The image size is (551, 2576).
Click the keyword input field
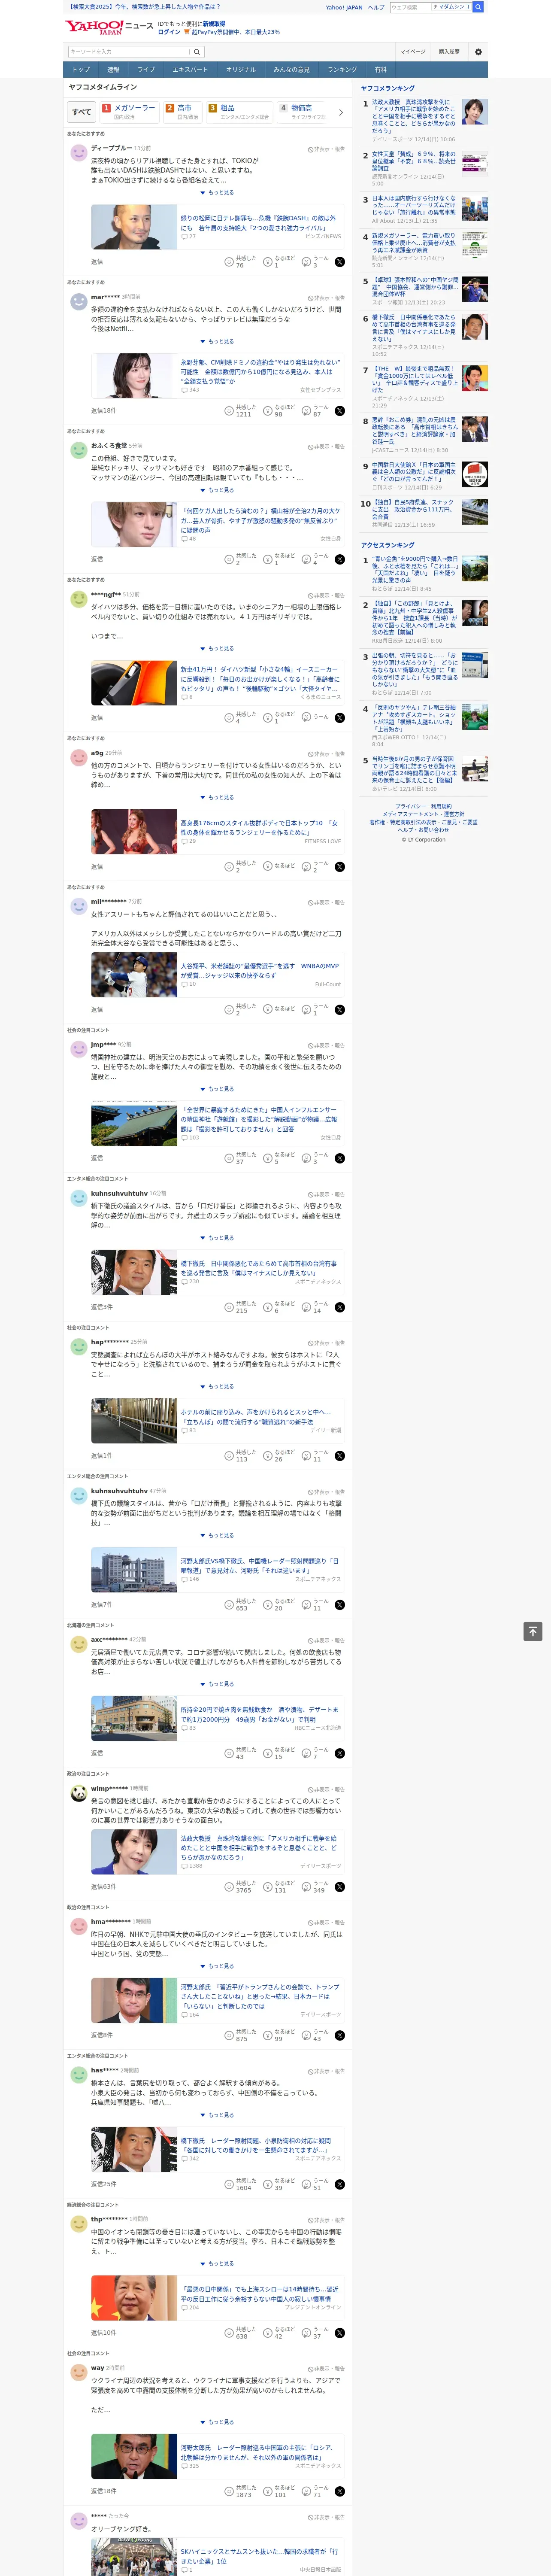click(x=129, y=52)
